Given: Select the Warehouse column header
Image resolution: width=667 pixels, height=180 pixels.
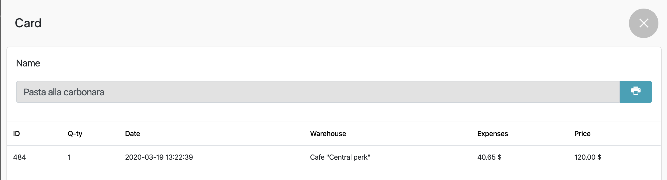Looking at the screenshot, I should 328,134.
